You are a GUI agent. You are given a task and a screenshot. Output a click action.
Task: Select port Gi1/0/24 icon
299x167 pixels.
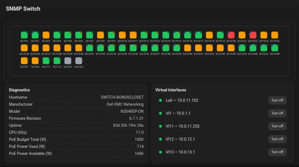(x=275, y=35)
